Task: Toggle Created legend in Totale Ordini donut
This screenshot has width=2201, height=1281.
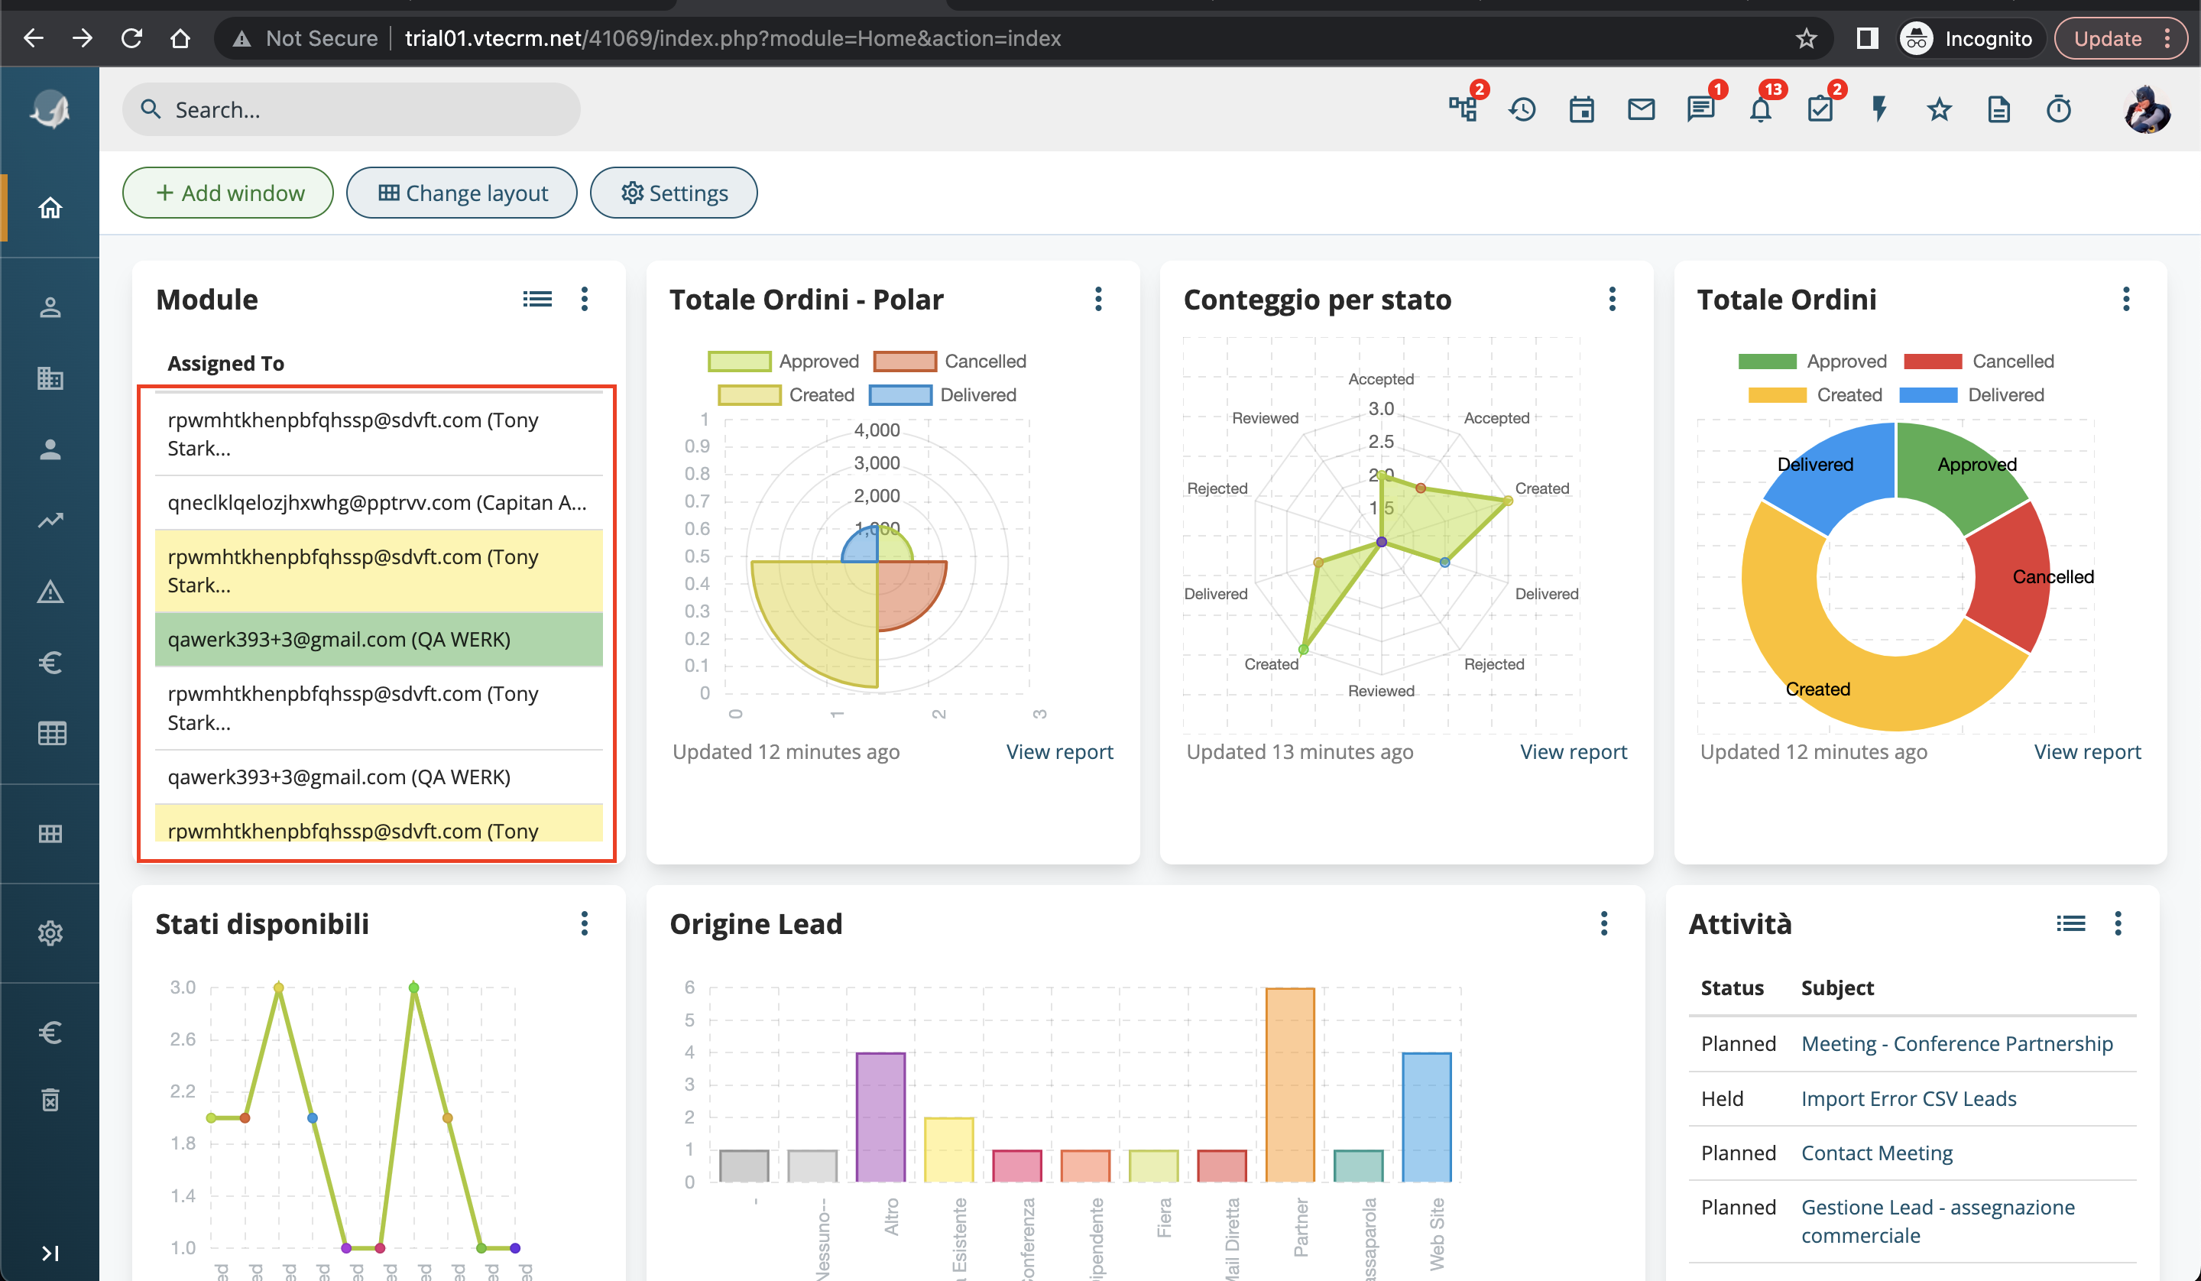Action: point(1815,394)
